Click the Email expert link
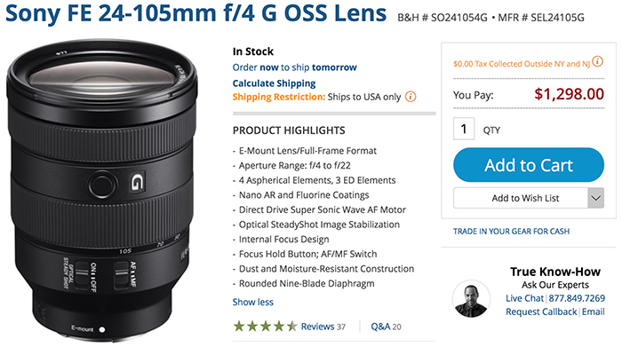622x347 pixels. pos(594,312)
